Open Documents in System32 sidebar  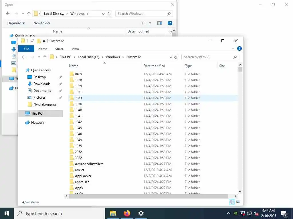(42, 91)
